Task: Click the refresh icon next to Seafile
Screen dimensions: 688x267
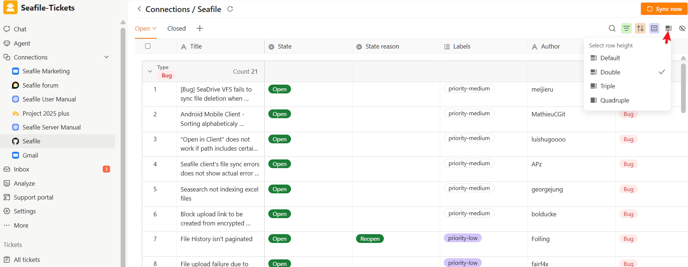Action: click(230, 9)
